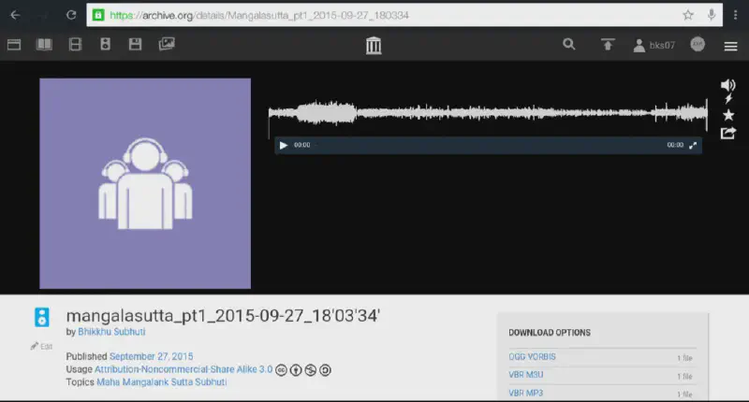This screenshot has width=749, height=402.
Task: Play the mangalasutta audio track
Action: [x=284, y=146]
